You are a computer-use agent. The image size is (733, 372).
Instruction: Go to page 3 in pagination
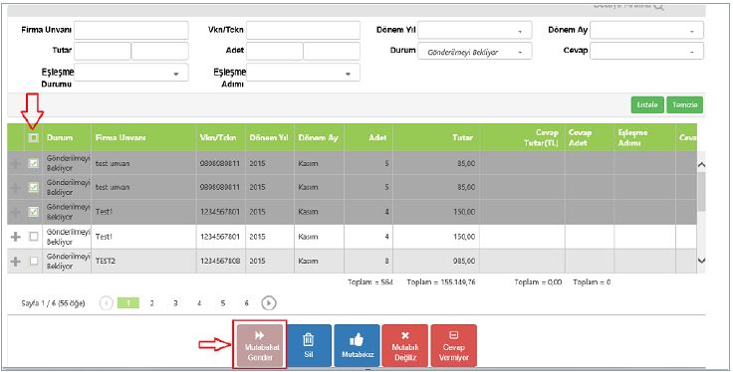[175, 303]
